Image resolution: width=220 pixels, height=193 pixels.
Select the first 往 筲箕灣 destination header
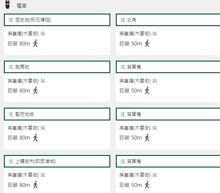(x=168, y=67)
